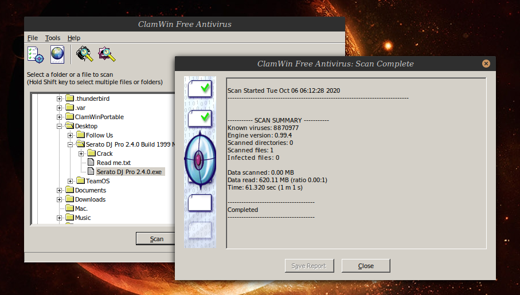Image resolution: width=520 pixels, height=295 pixels.
Task: Click the 'Completed' text in report
Action: coord(243,210)
